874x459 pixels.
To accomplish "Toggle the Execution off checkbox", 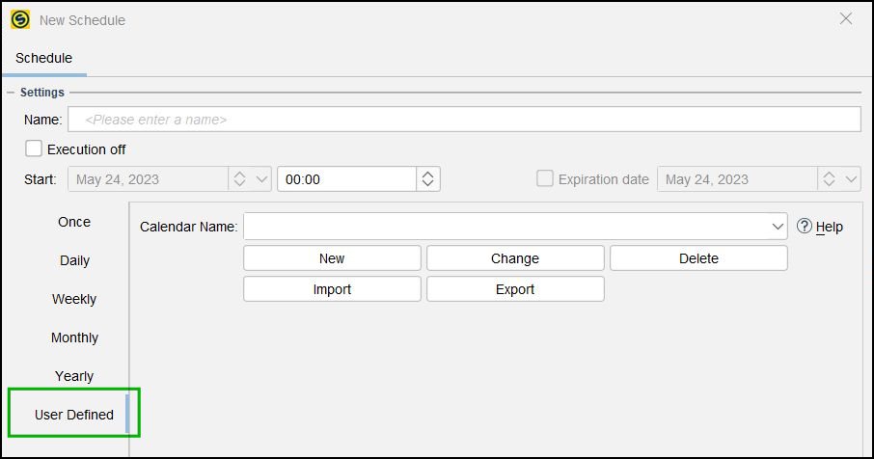I will [34, 148].
